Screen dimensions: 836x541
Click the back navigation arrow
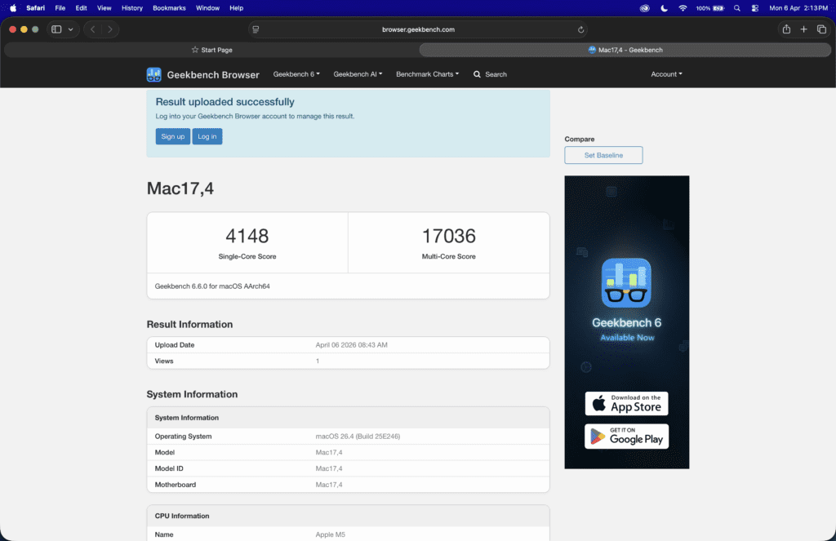click(x=92, y=29)
